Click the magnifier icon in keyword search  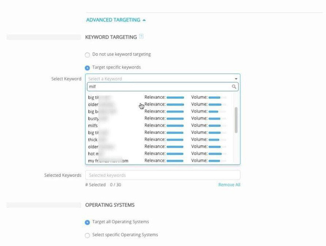[234, 87]
